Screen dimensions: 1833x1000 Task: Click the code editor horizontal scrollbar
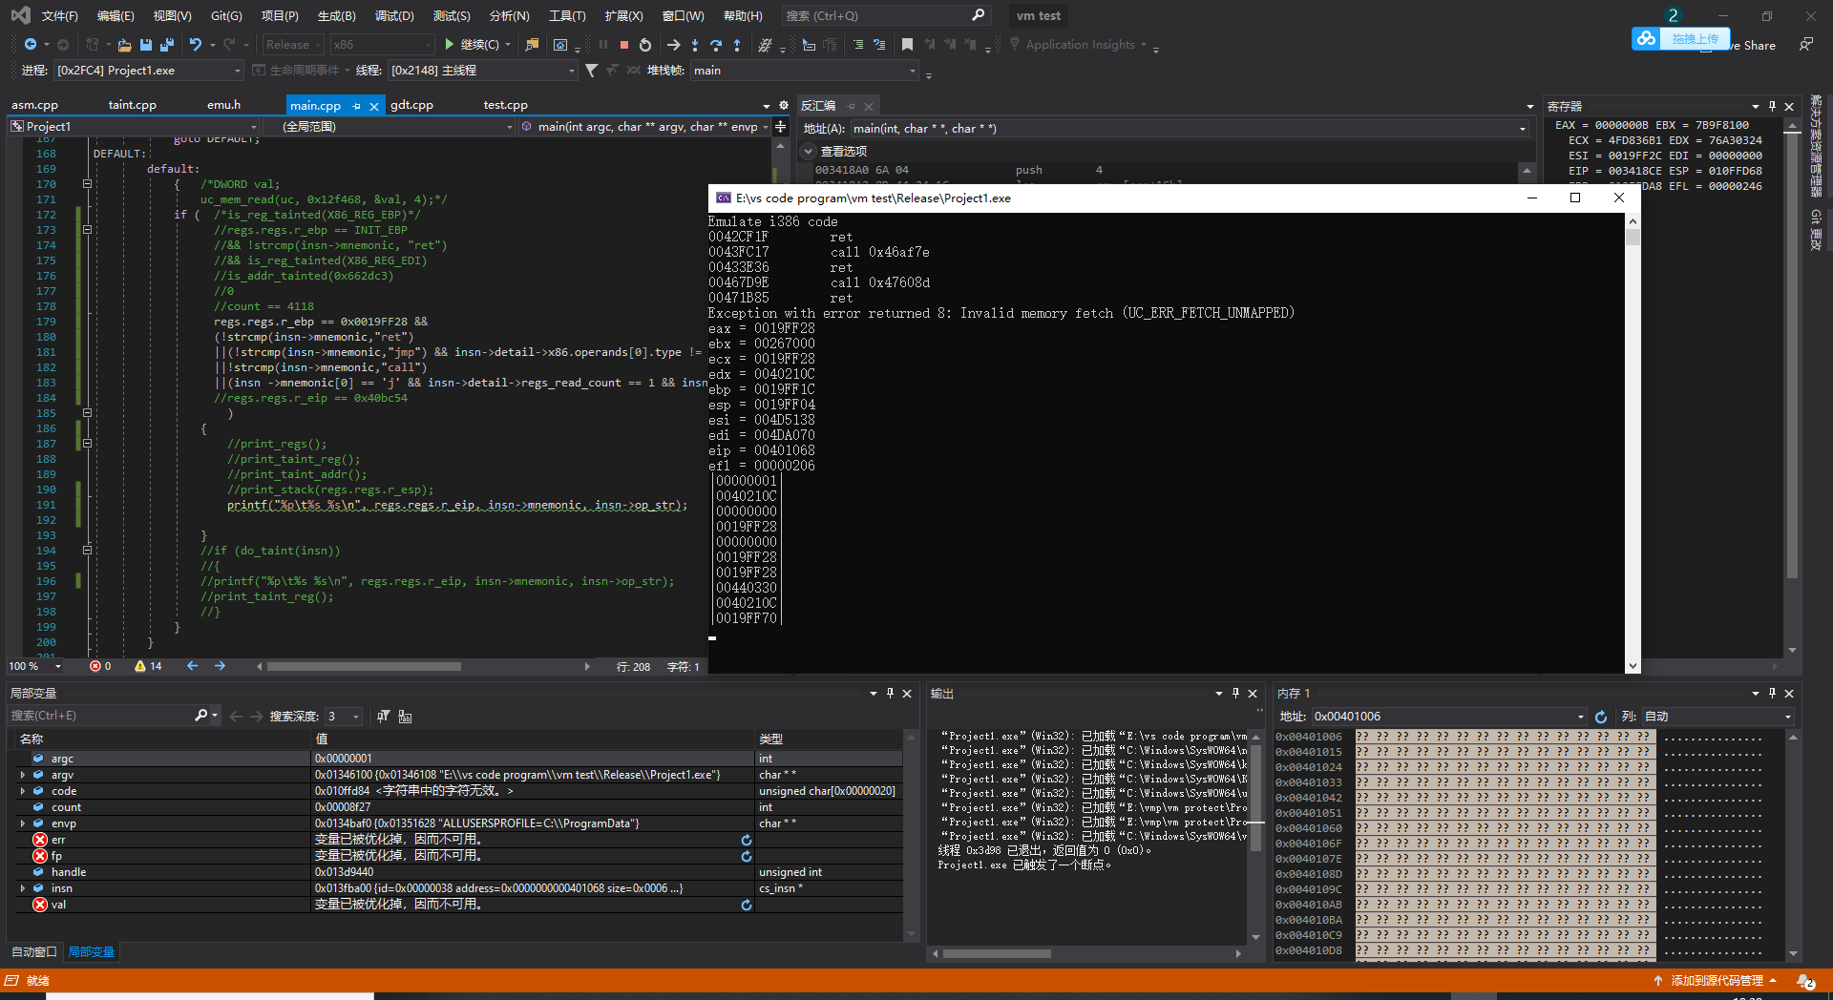[363, 667]
